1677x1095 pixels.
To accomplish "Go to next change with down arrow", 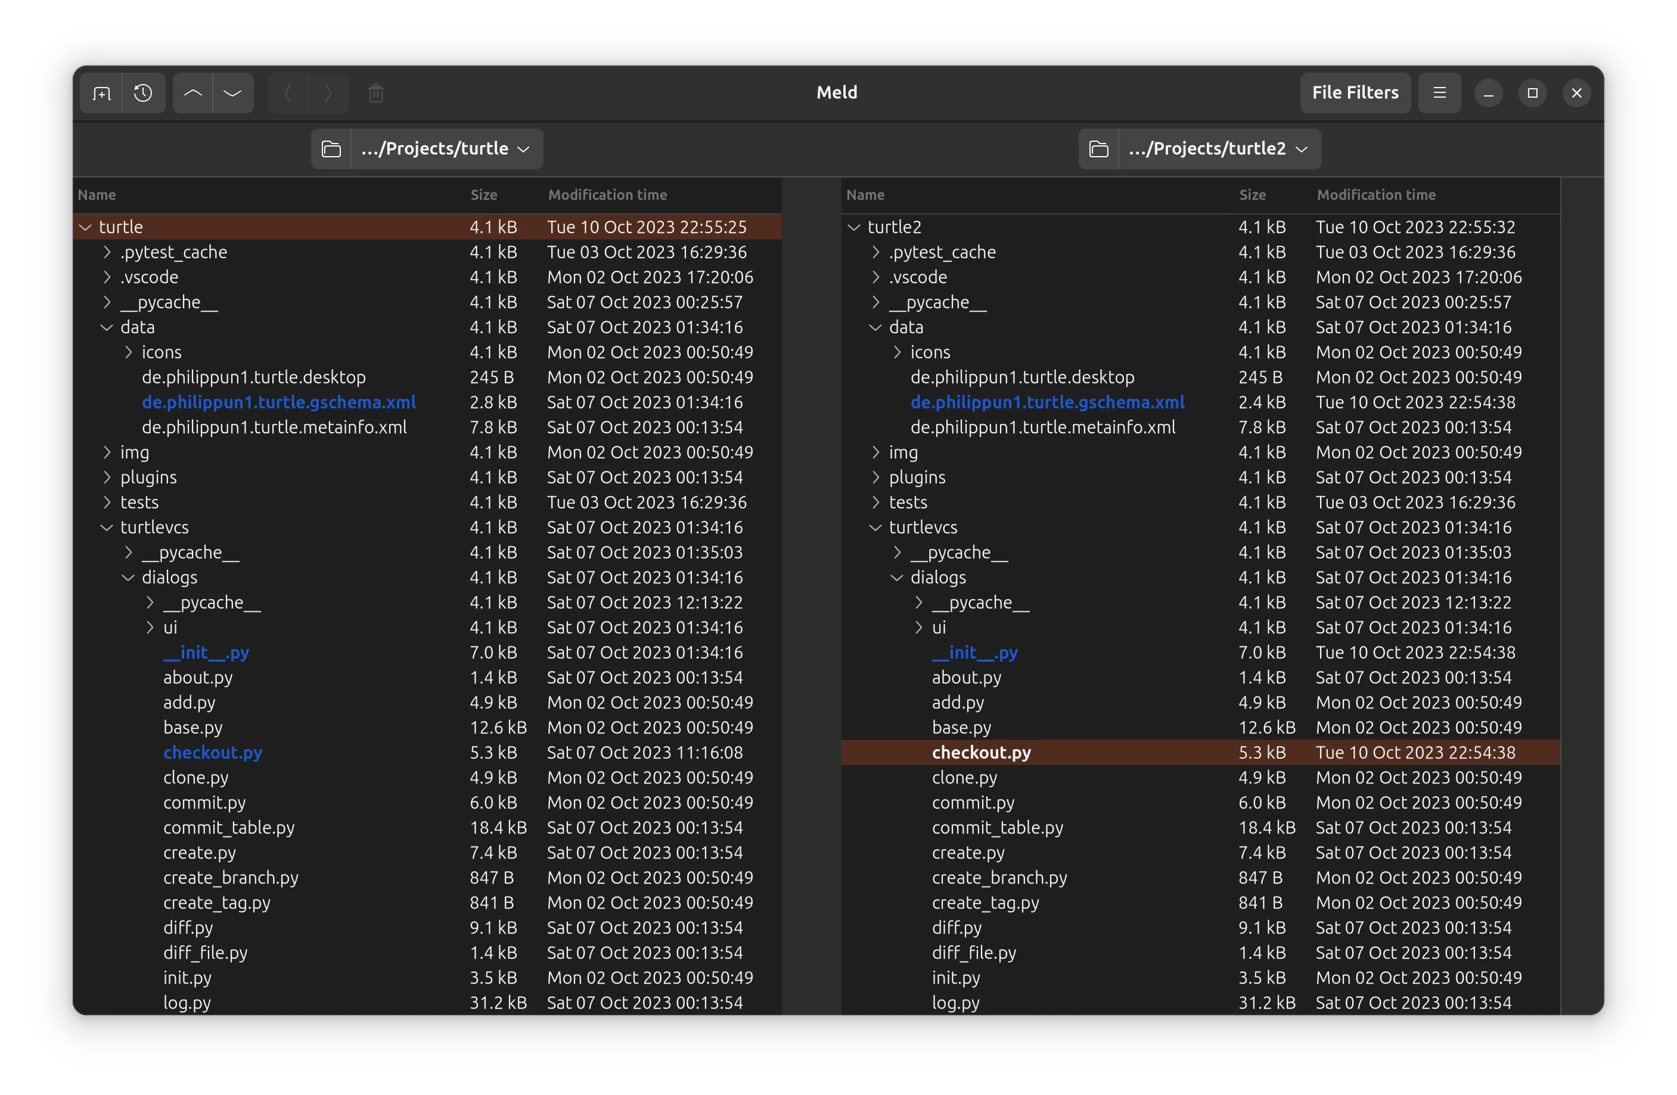I will [x=232, y=93].
